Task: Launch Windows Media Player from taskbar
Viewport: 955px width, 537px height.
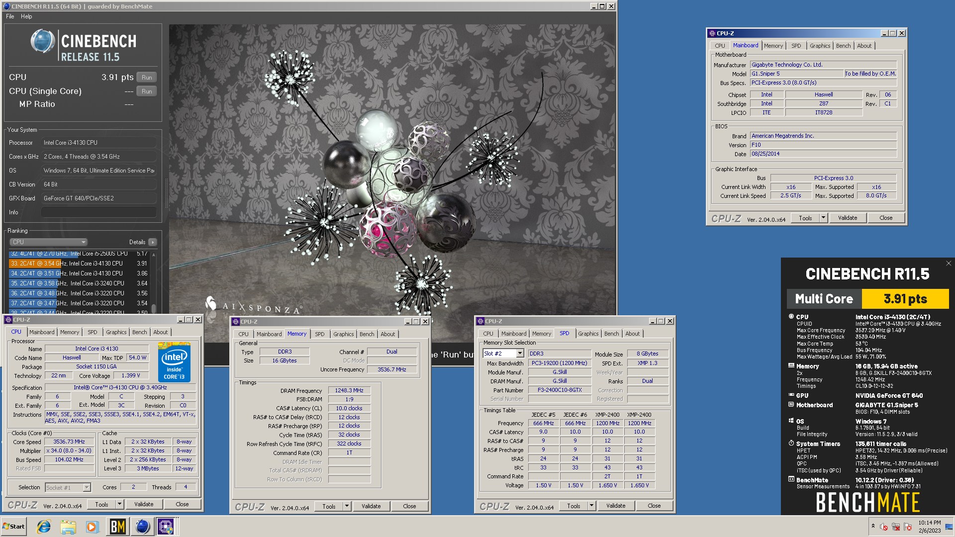Action: point(92,526)
